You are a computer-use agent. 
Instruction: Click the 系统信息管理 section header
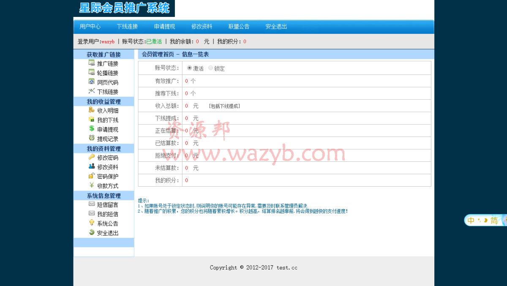[x=104, y=196]
